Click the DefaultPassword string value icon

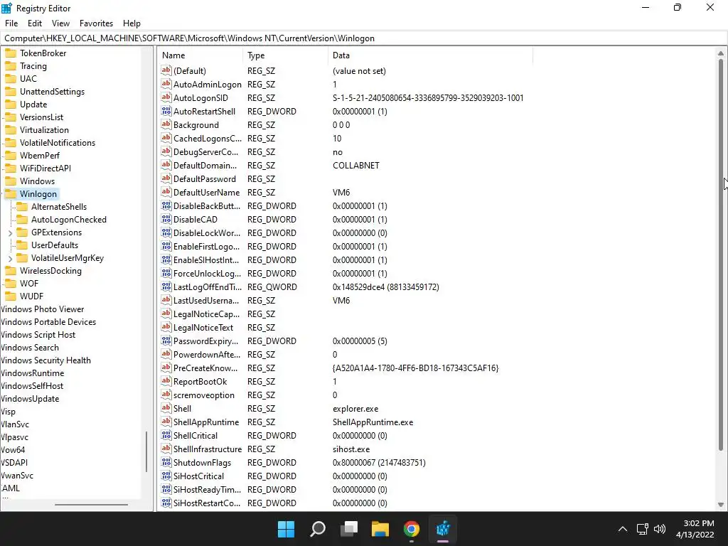166,178
